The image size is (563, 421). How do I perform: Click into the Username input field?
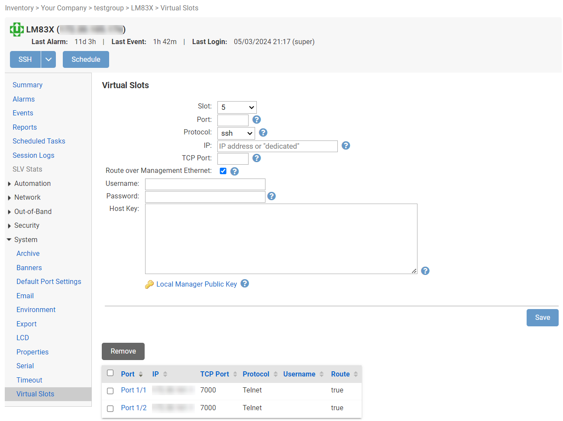pyautogui.click(x=205, y=185)
